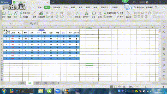The height and width of the screenshot is (94, 167).
Task: Insert a flowchart (流程图)
Action: pos(24,17)
